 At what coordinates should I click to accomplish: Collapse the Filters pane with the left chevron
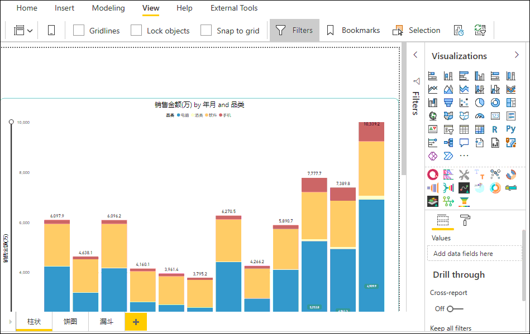point(416,55)
